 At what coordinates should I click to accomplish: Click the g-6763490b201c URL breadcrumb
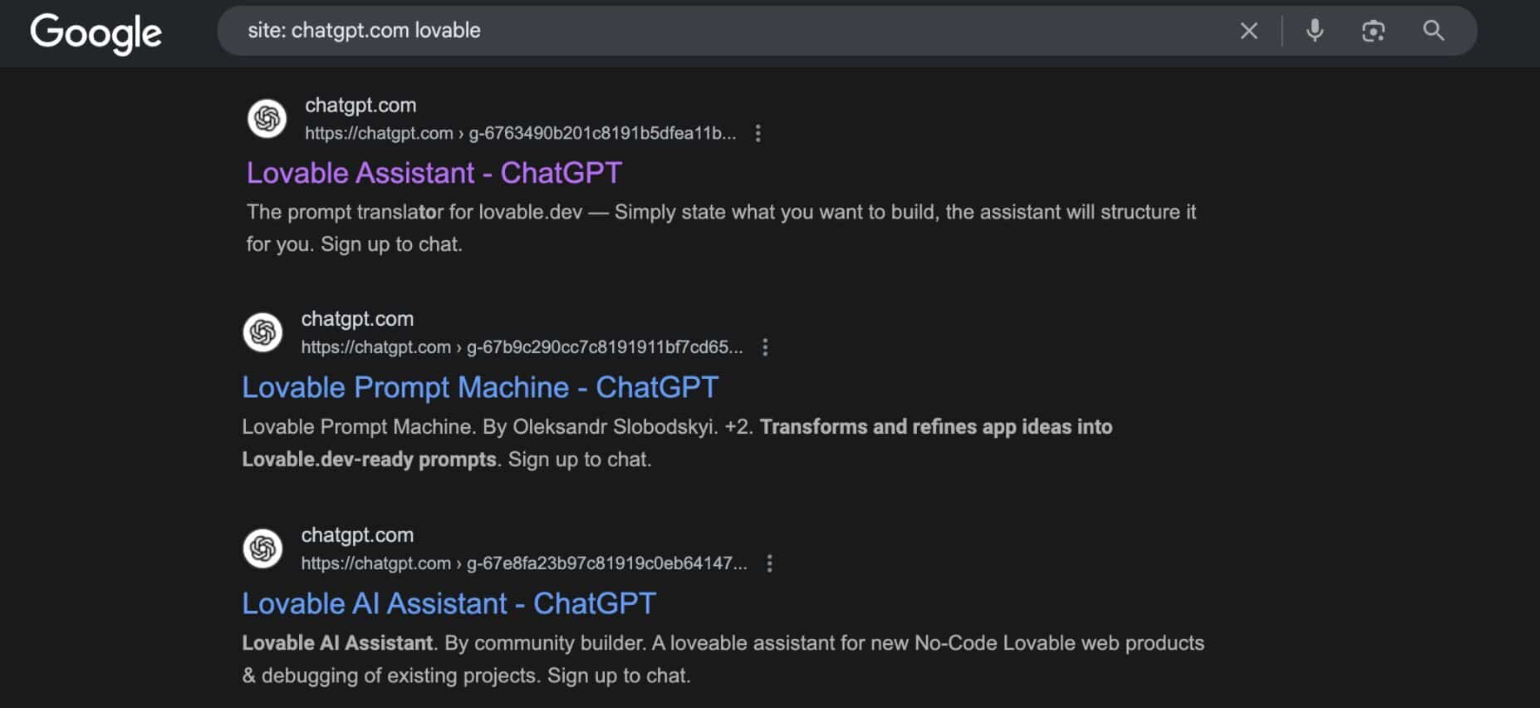coord(602,134)
